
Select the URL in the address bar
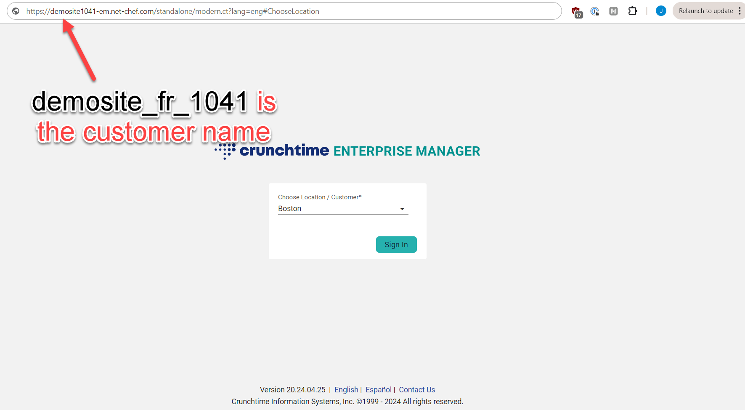pyautogui.click(x=172, y=11)
